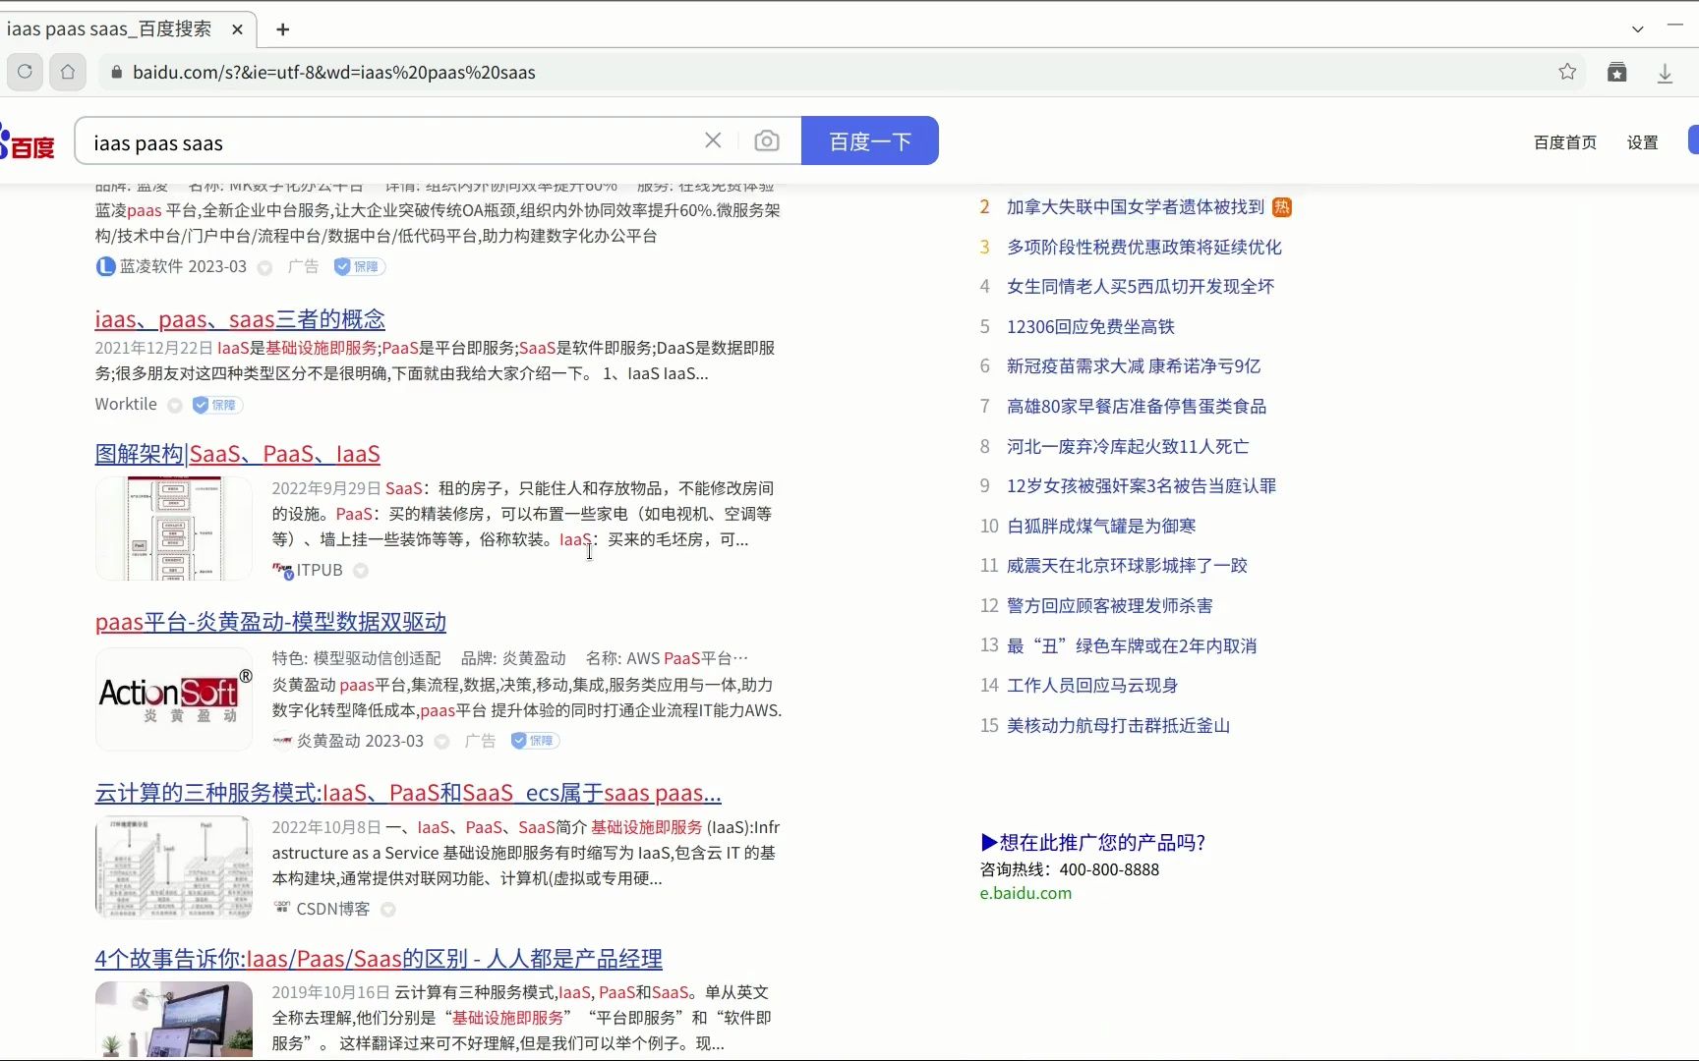Open result iaas、paas、saas三者的概念

pos(240,319)
